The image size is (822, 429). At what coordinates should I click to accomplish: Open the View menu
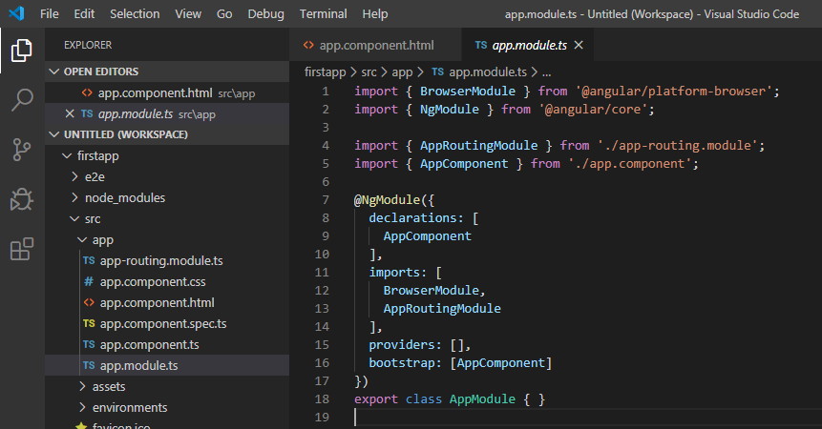coord(188,14)
